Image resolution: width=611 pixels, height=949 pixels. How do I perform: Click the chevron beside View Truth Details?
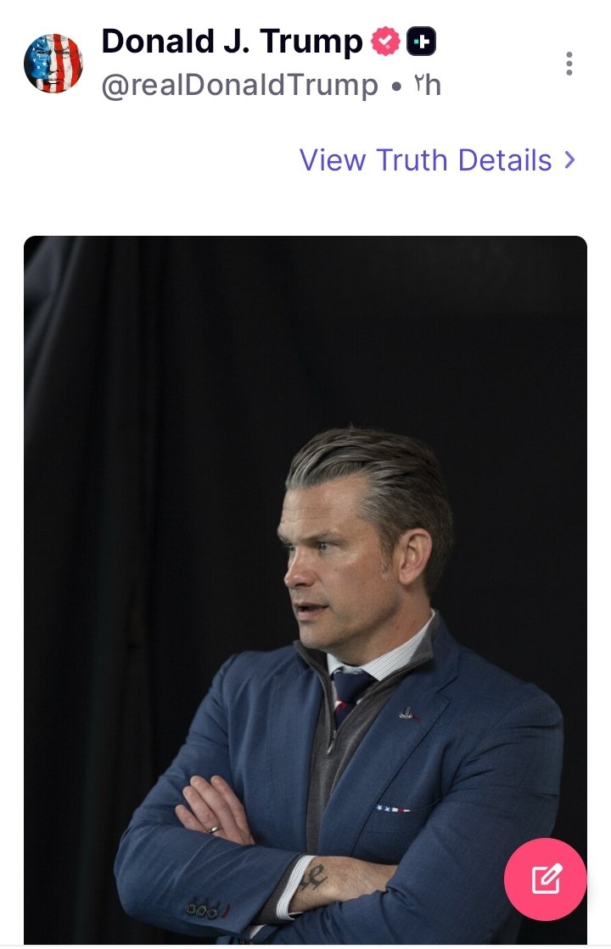(569, 159)
